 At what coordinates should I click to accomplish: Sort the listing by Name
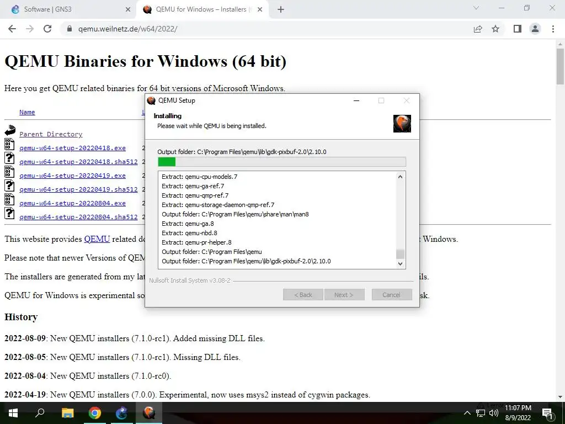(x=27, y=112)
